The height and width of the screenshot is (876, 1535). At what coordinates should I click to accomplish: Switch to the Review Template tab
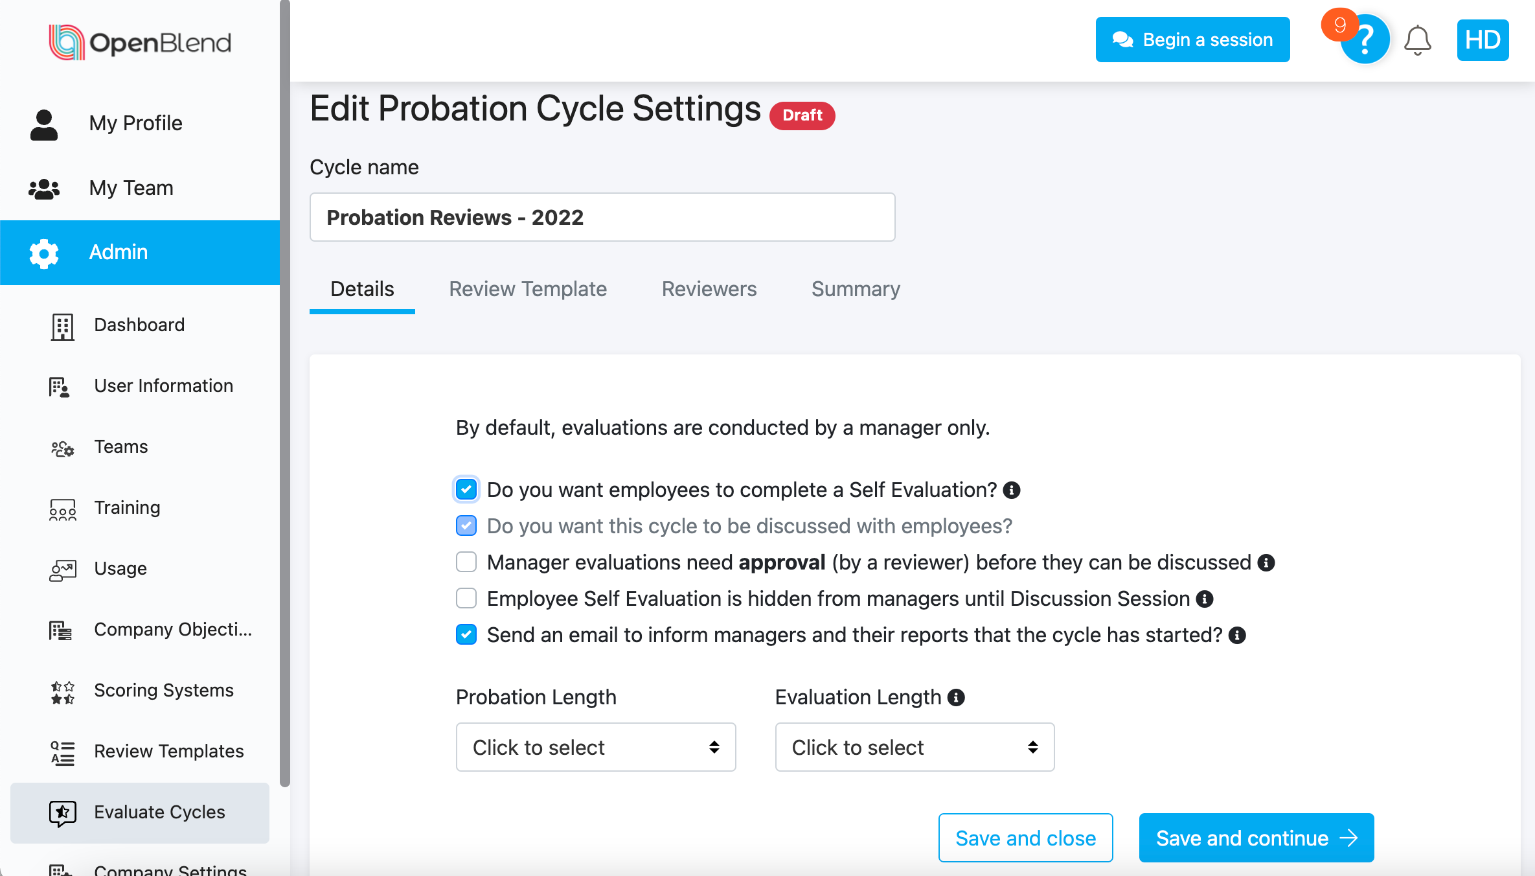click(x=528, y=289)
